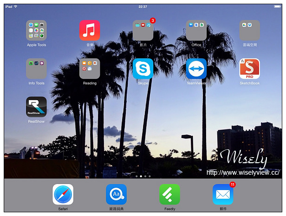Launch the Skype app
286x216 pixels.
(x=143, y=69)
